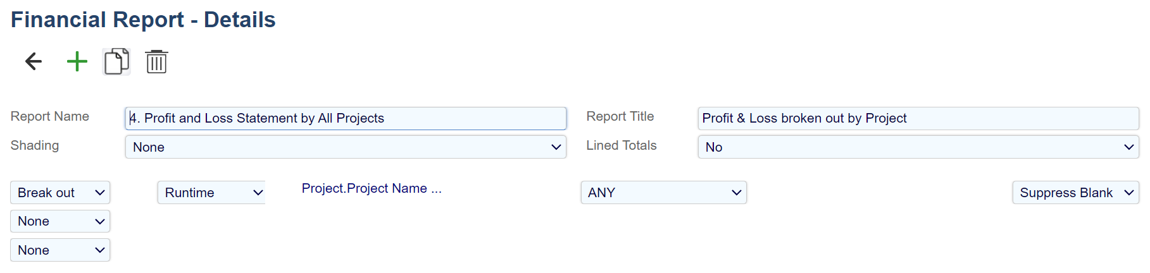Click the Financial Report - Details heading

click(143, 20)
